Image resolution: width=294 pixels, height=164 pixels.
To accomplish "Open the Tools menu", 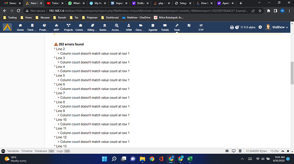I will pos(177,27).
